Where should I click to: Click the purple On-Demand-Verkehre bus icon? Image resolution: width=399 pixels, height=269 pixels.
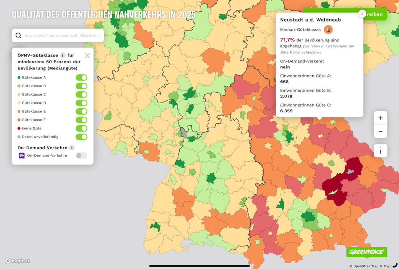pos(22,155)
